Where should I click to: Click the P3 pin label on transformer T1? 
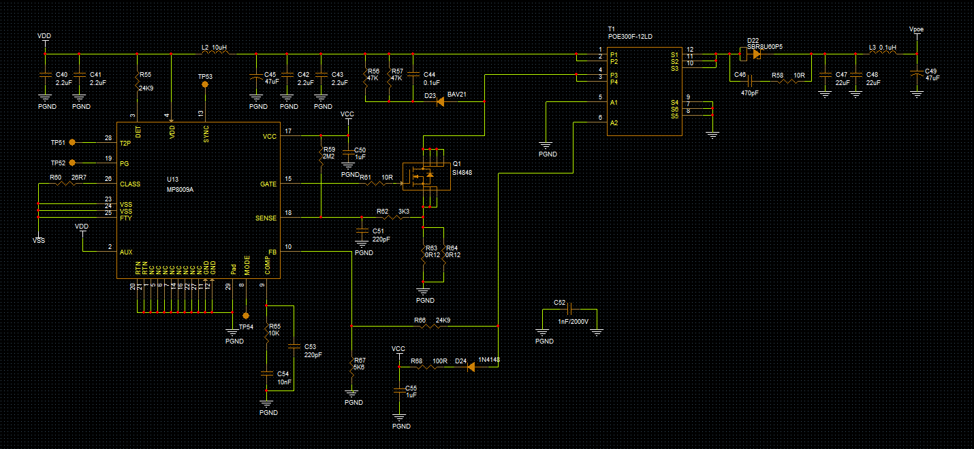click(614, 76)
